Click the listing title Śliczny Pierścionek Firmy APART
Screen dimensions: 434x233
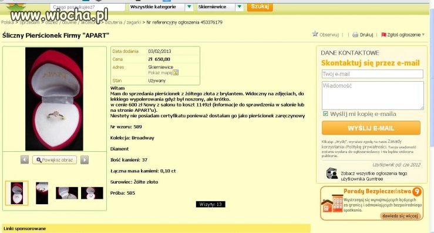(56, 35)
